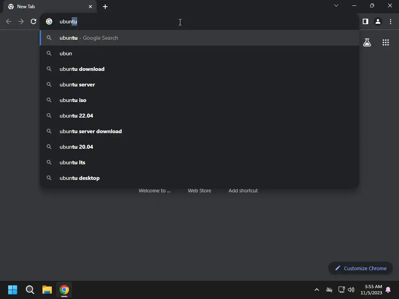
Task: Click the Google logo in address bar
Action: click(49, 22)
